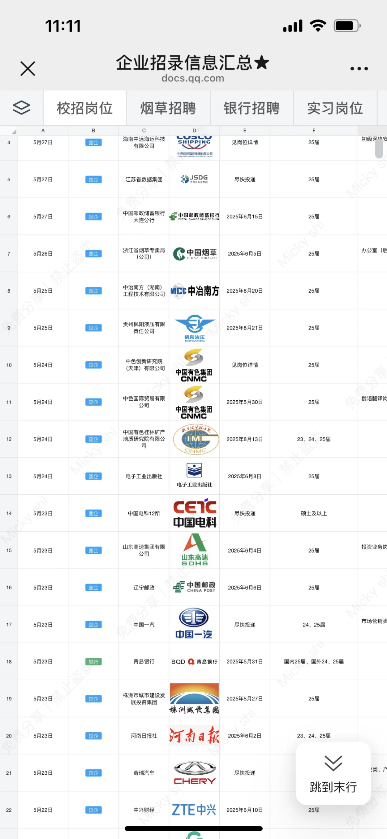The width and height of the screenshot is (387, 839).
Task: Select row header 10
Action: coord(9,365)
